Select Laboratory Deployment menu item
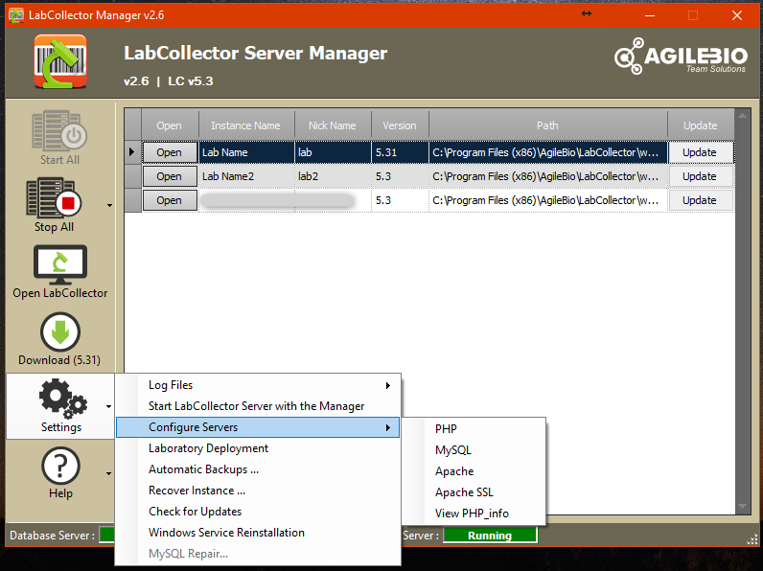 pos(258,448)
